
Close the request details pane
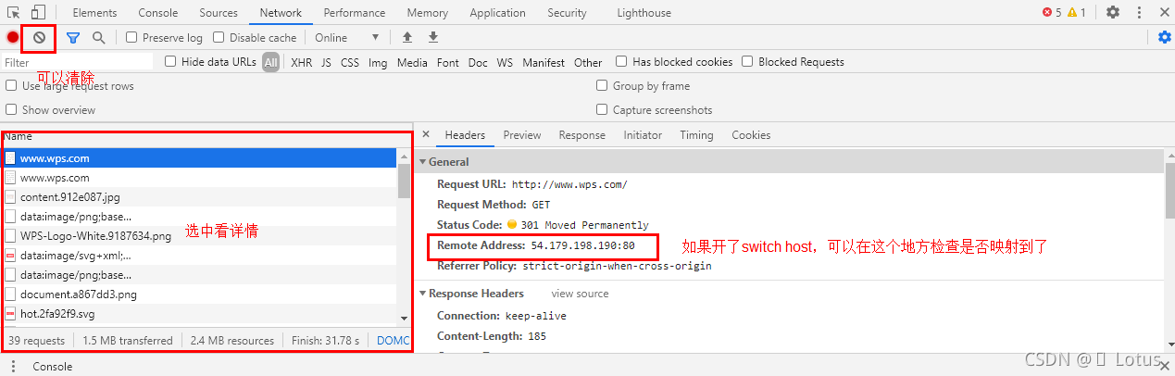coord(424,135)
